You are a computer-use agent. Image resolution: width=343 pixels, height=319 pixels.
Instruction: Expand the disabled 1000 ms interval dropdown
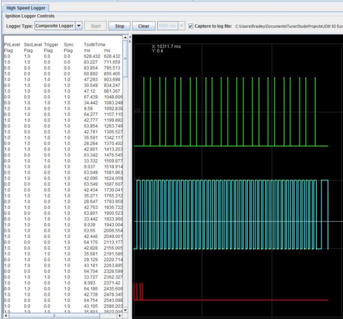click(x=181, y=26)
